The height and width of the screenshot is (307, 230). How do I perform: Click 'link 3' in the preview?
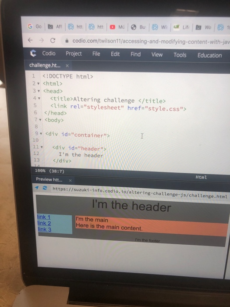(x=44, y=229)
